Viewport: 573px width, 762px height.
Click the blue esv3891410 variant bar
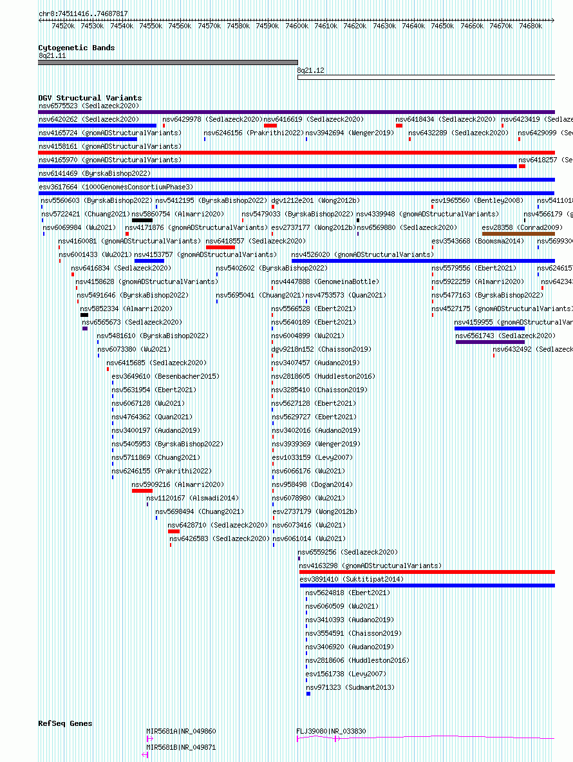click(x=427, y=586)
